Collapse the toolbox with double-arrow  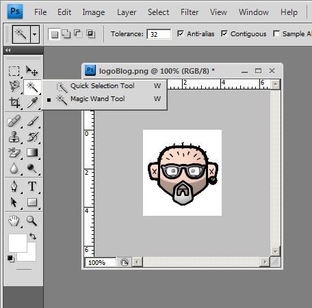coord(8,50)
